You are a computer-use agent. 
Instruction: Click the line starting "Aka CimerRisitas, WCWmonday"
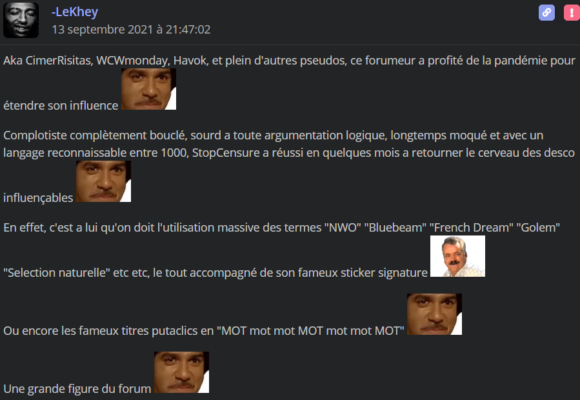coord(289,60)
